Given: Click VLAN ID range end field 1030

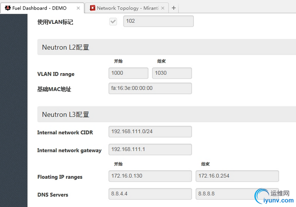Looking at the screenshot, I should tap(172, 73).
